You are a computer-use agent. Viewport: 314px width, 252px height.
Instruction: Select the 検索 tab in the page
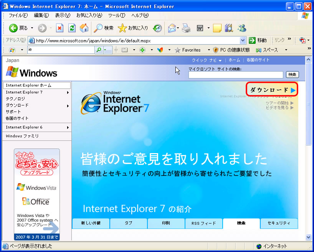point(241,223)
